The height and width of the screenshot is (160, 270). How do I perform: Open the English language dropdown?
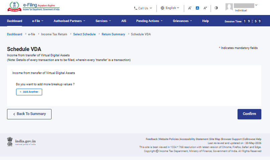(x=170, y=8)
